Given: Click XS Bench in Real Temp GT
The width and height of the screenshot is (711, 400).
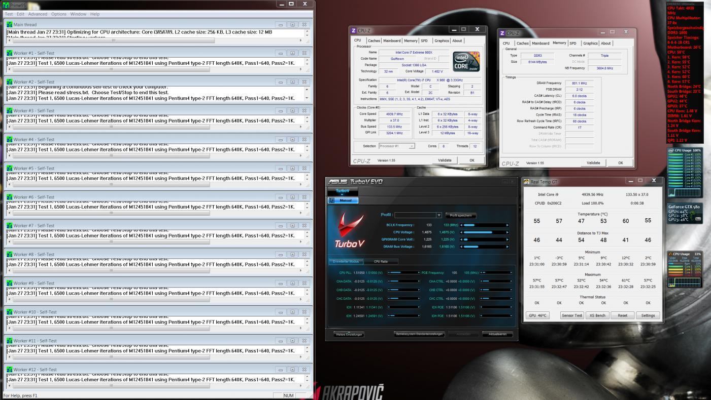Looking at the screenshot, I should tap(597, 315).
